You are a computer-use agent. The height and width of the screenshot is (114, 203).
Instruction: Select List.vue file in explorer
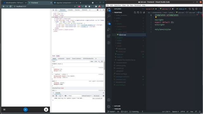(129, 35)
